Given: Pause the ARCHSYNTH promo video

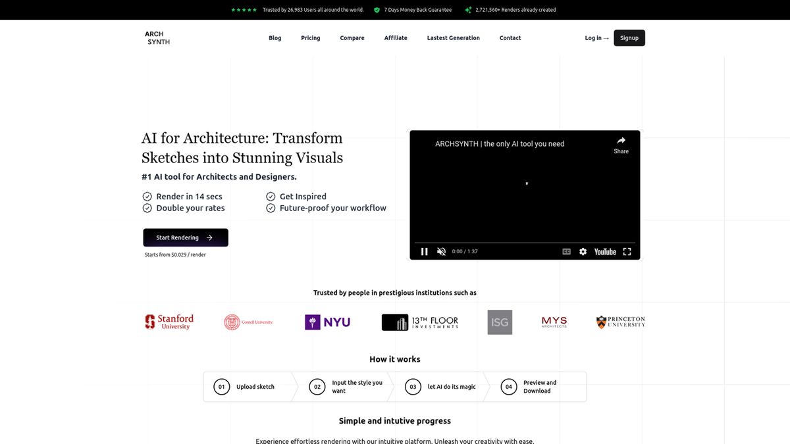Looking at the screenshot, I should [x=425, y=251].
